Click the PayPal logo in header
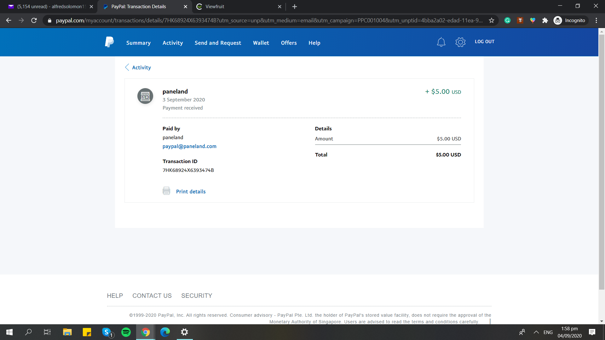 pyautogui.click(x=109, y=42)
